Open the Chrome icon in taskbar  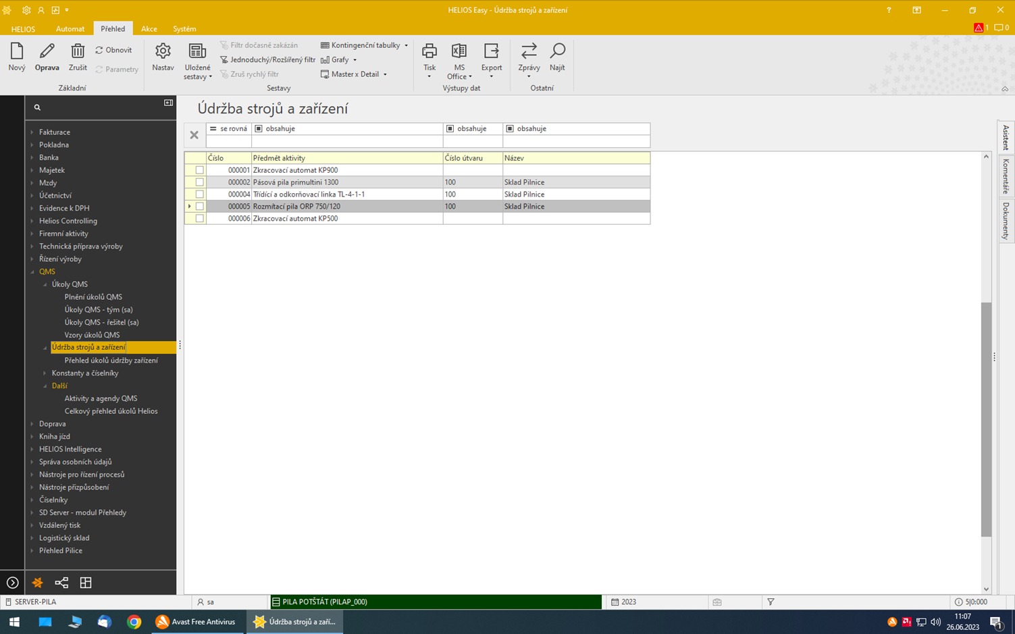[x=134, y=622]
